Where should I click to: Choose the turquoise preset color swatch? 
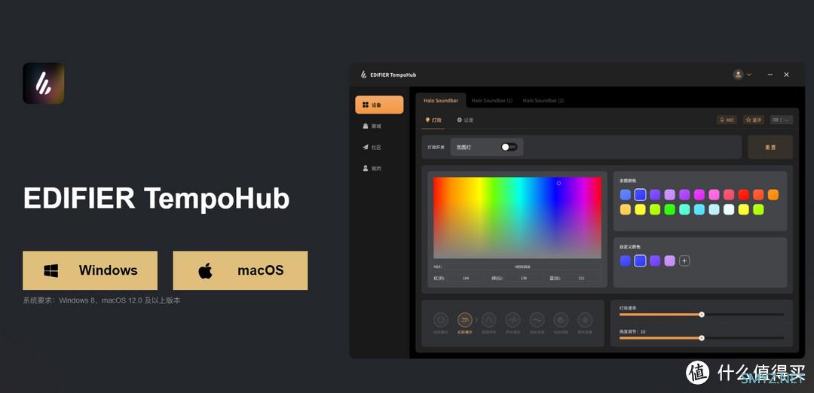(684, 209)
